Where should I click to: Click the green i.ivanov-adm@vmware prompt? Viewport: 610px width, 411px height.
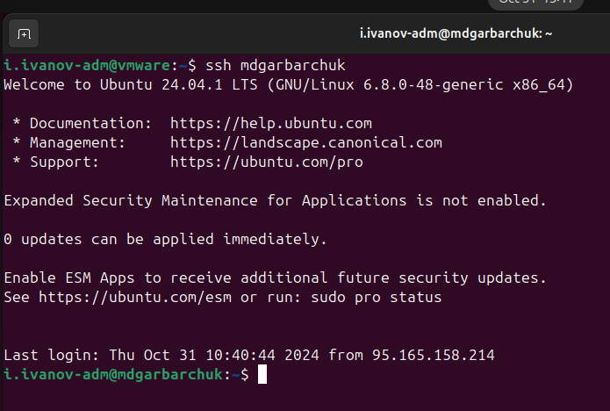[x=90, y=65]
